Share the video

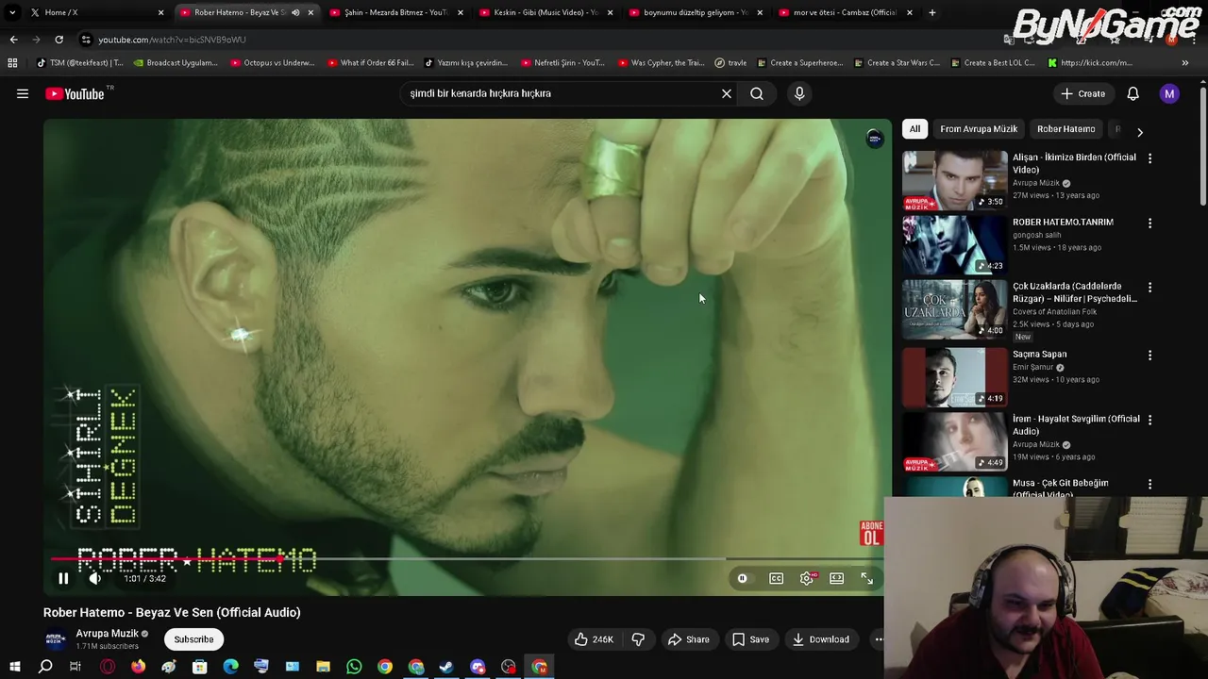click(689, 639)
